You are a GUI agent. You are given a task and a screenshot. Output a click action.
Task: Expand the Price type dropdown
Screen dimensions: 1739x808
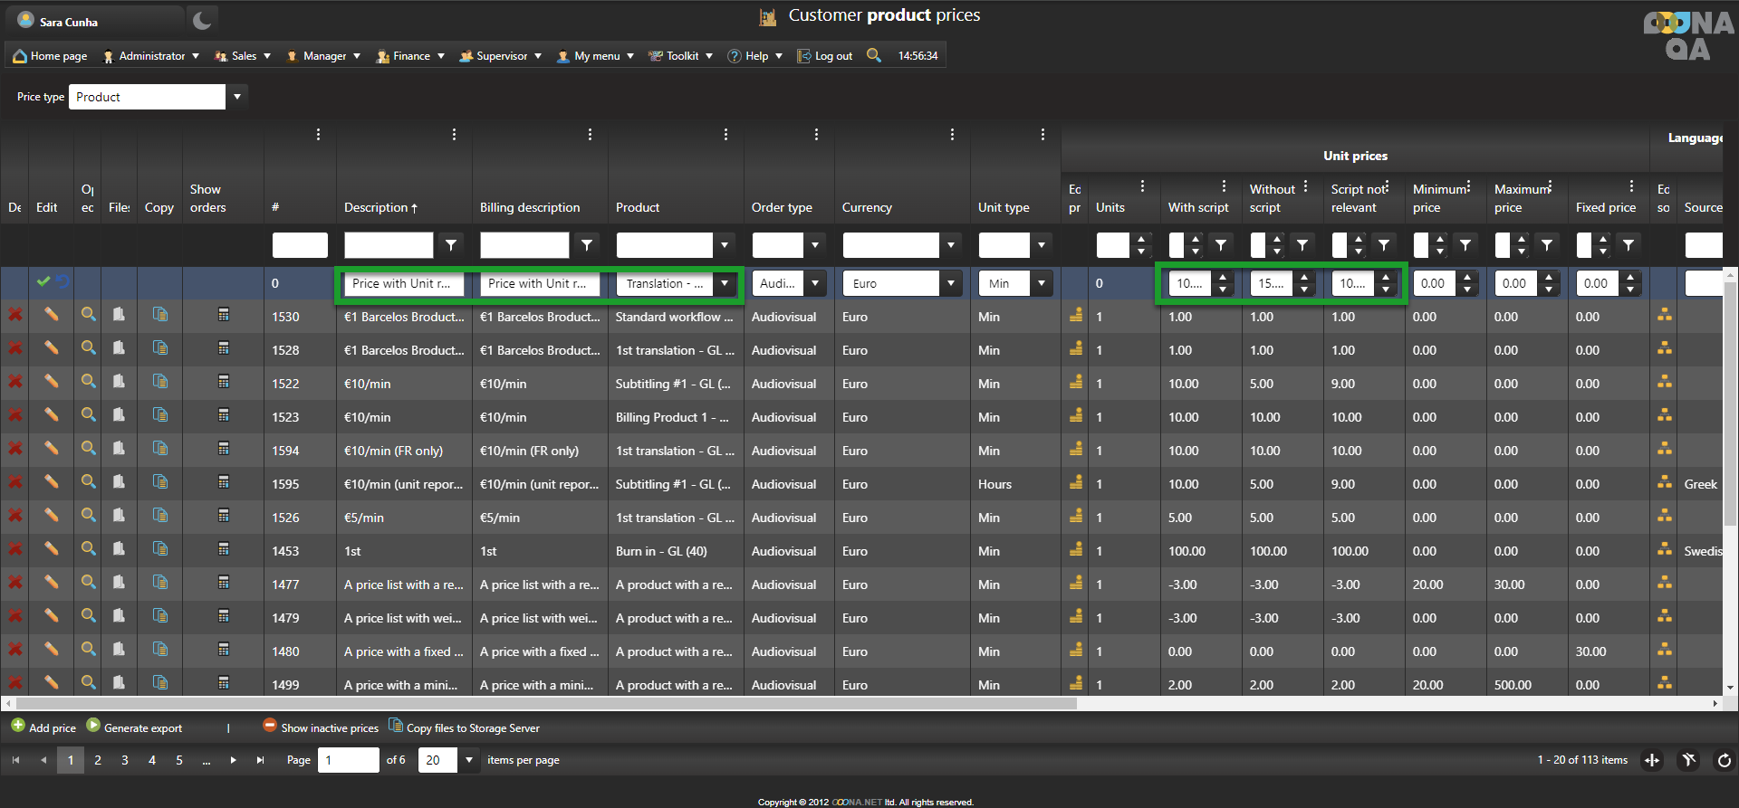237,97
